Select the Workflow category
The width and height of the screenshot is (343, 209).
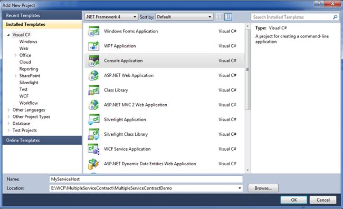coord(28,103)
